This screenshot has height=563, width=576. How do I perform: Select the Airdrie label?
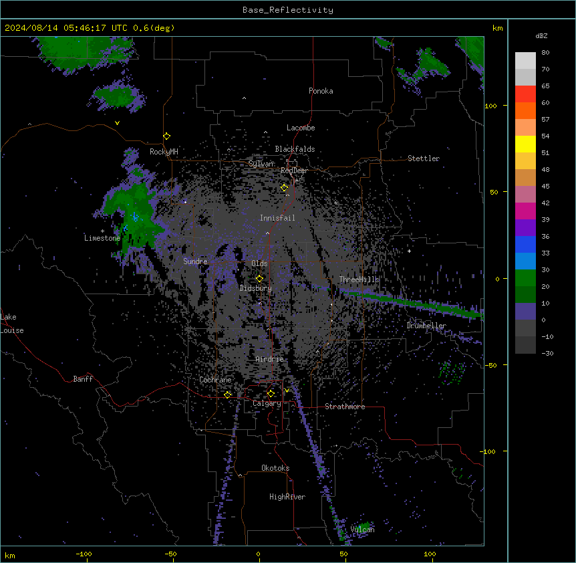click(269, 359)
